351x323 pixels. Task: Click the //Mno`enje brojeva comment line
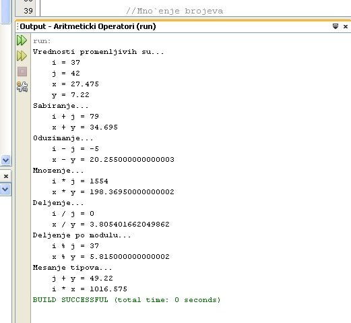[x=174, y=11]
